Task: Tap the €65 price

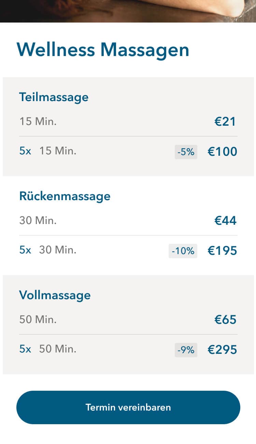Action: [x=225, y=320]
